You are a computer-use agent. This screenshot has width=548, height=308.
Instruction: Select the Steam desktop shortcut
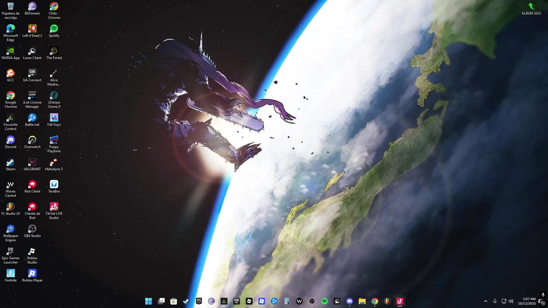[x=11, y=164]
